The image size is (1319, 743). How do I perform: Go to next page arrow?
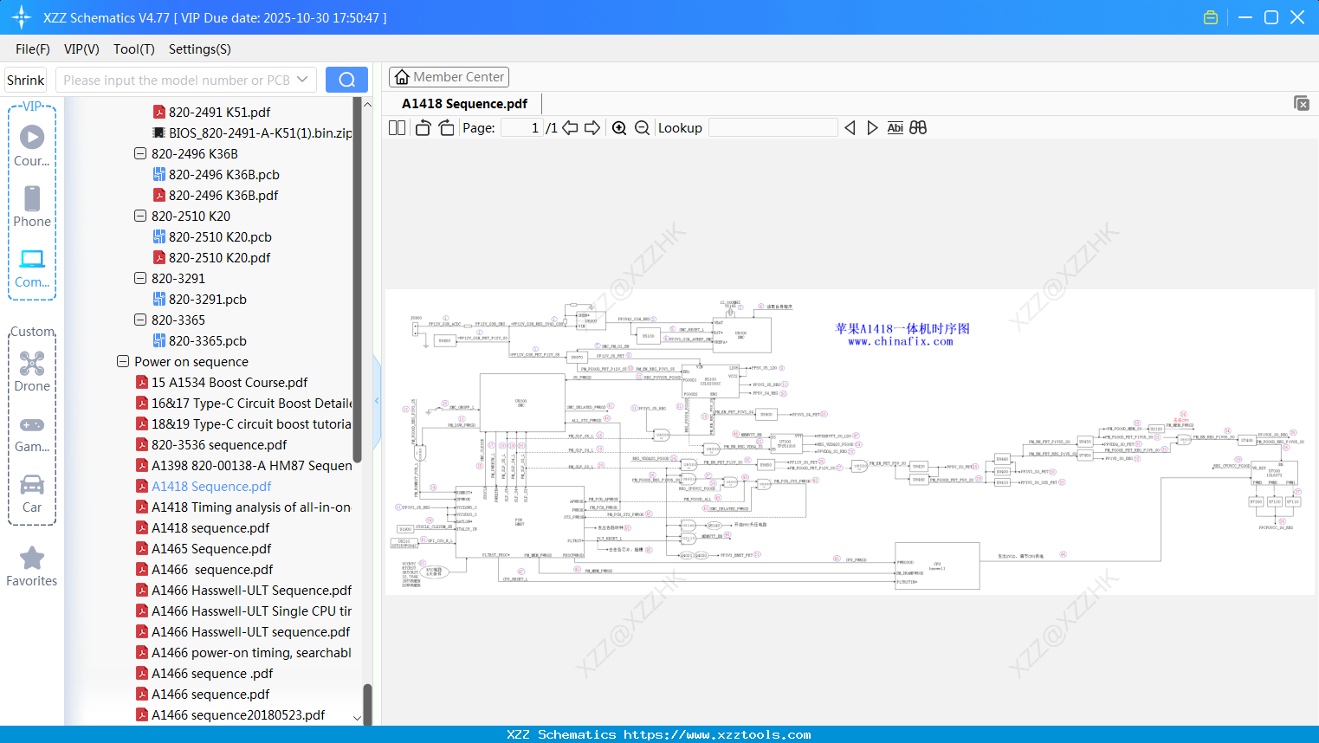tap(592, 128)
